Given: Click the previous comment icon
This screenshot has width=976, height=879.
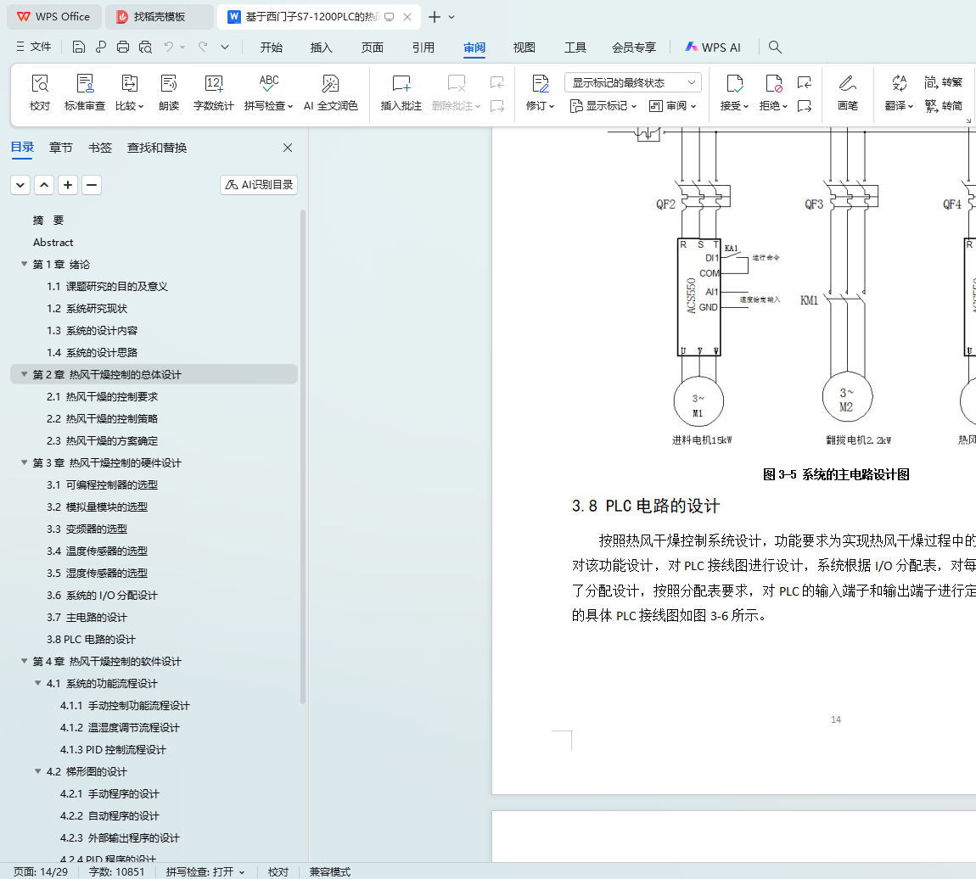Looking at the screenshot, I should (x=496, y=82).
